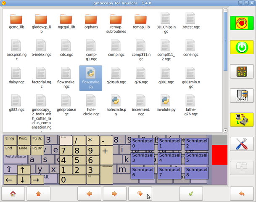
Task: Tap the Schnipsel 4 key
Action: click(x=170, y=158)
